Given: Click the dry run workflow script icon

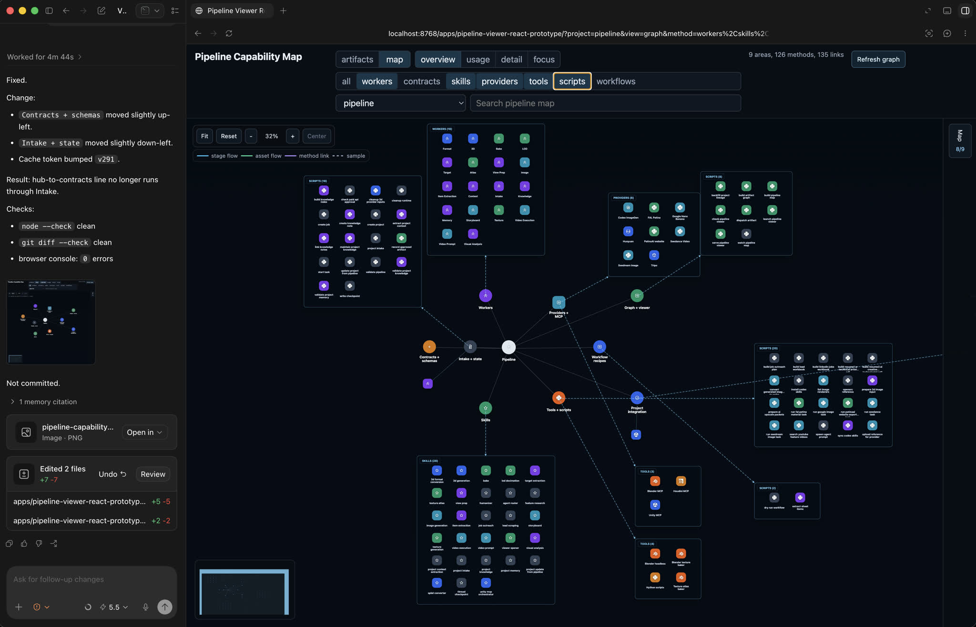Looking at the screenshot, I should point(774,497).
